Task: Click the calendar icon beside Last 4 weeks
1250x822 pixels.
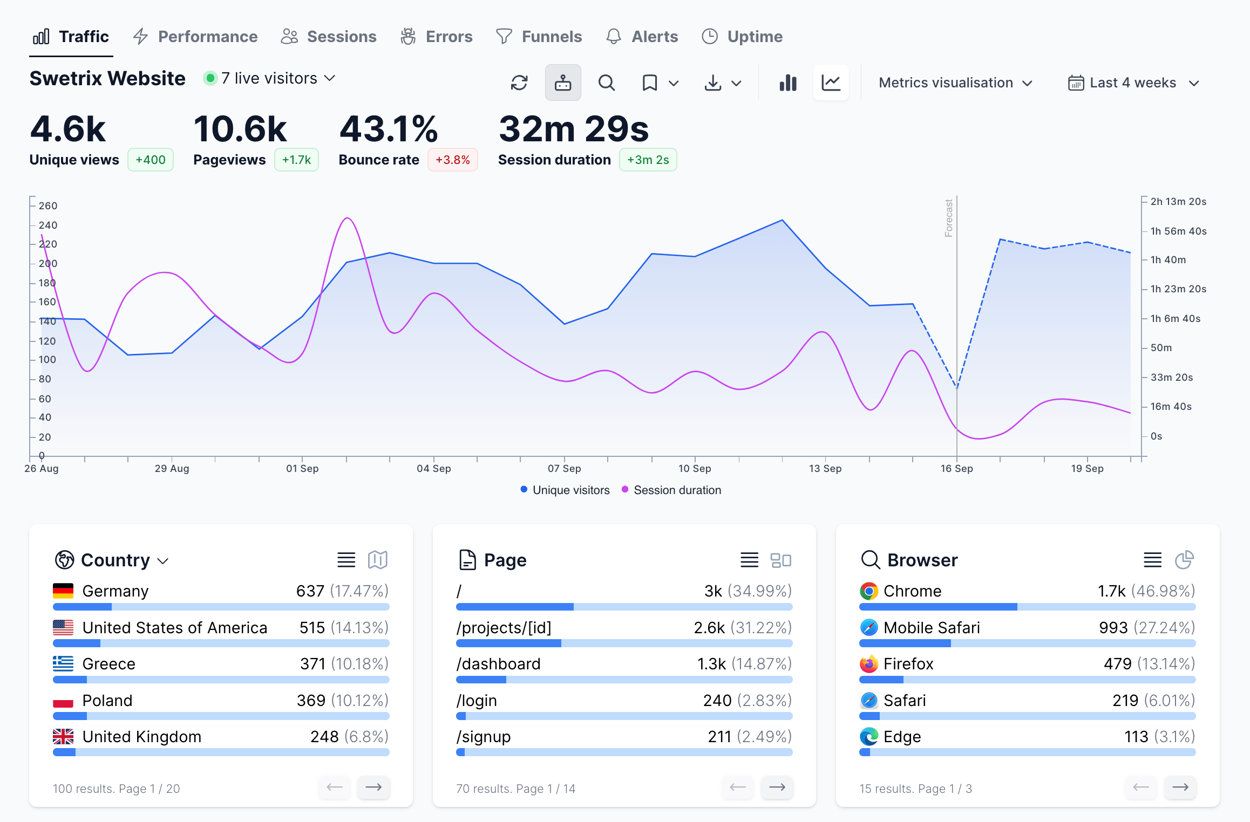Action: click(1076, 83)
